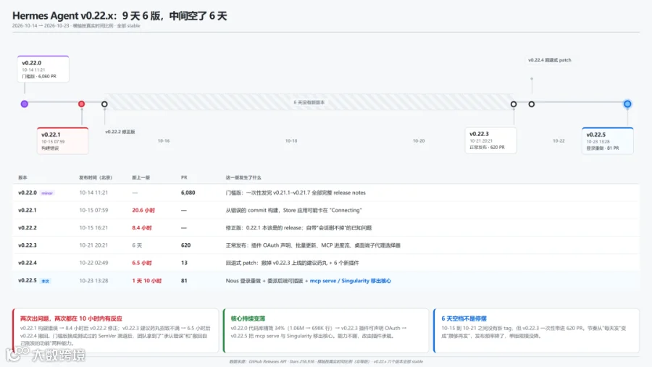Click the '这一版发生了什么' column header
Image resolution: width=652 pixels, height=367 pixels.
coord(243,177)
